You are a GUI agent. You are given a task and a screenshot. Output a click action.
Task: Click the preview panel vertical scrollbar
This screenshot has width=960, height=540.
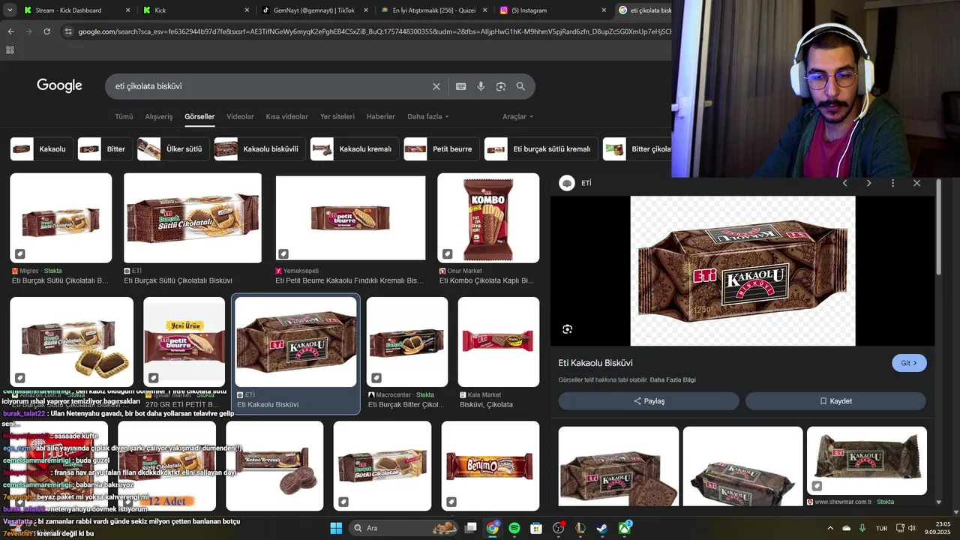(939, 227)
